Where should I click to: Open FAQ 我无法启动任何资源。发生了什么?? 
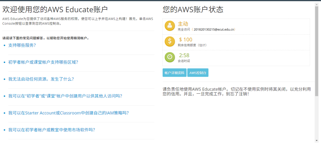point(41,79)
